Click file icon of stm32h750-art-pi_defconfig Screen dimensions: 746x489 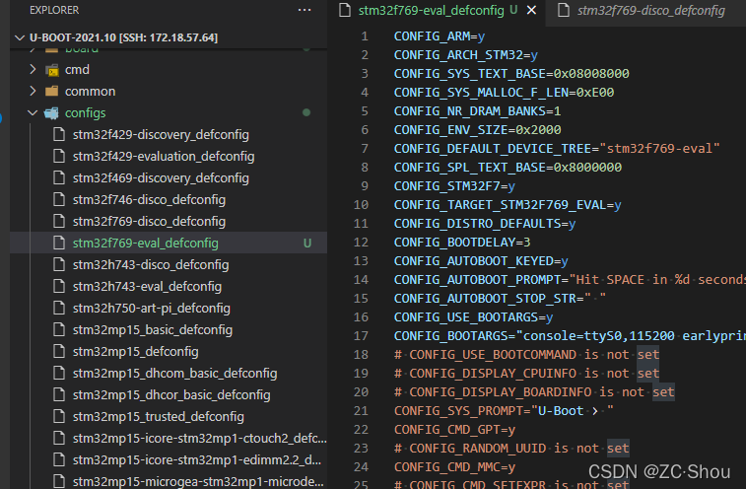click(x=59, y=308)
